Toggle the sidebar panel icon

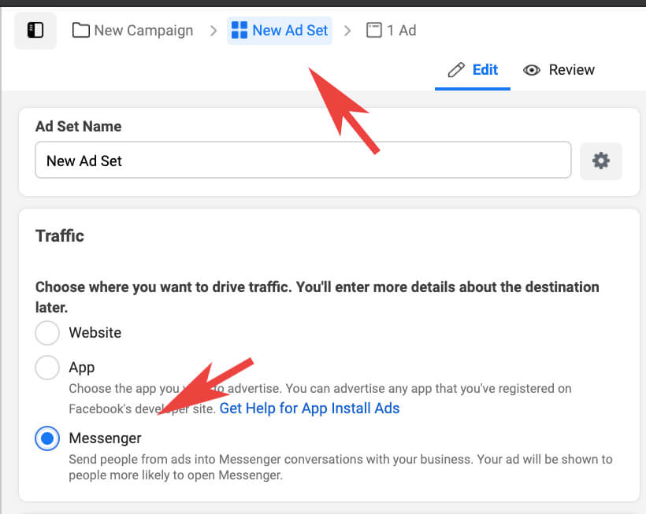[35, 31]
